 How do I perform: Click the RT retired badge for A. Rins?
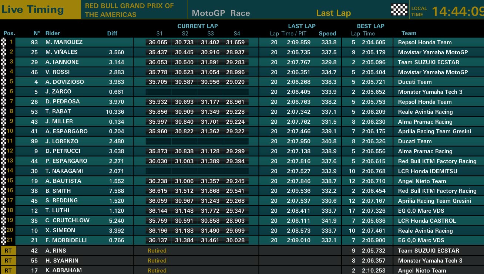[8, 250]
